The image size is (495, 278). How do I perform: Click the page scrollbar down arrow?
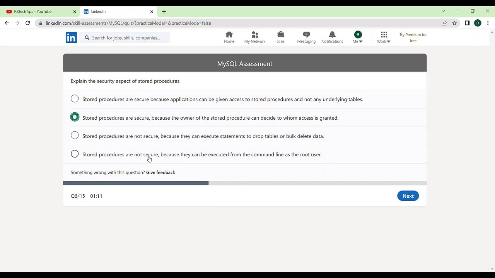(x=492, y=269)
